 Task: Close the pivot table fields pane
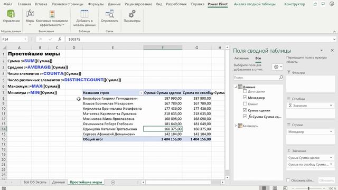(332, 50)
